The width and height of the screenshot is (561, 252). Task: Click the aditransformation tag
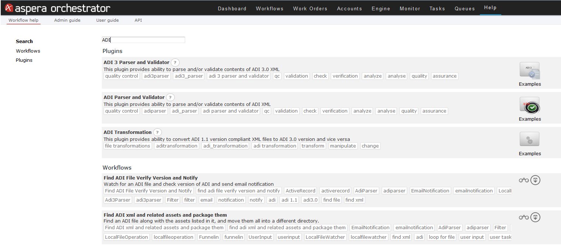pos(177,146)
